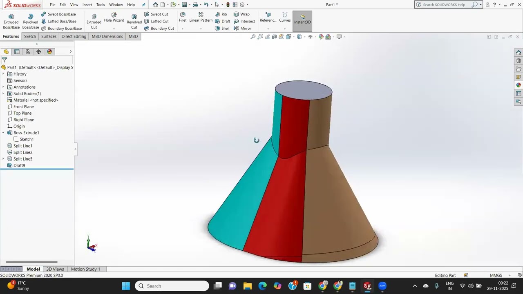Select the Lofted Boss/Base tool

click(58, 21)
